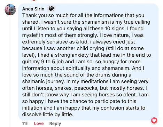This screenshot has height=127, width=163.
Task: Reply to Anca Sirin's comment
Action: [55, 124]
